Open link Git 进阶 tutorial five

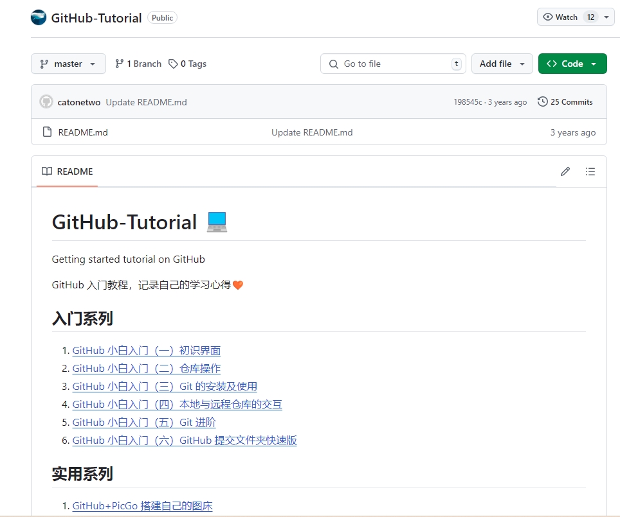click(x=144, y=422)
